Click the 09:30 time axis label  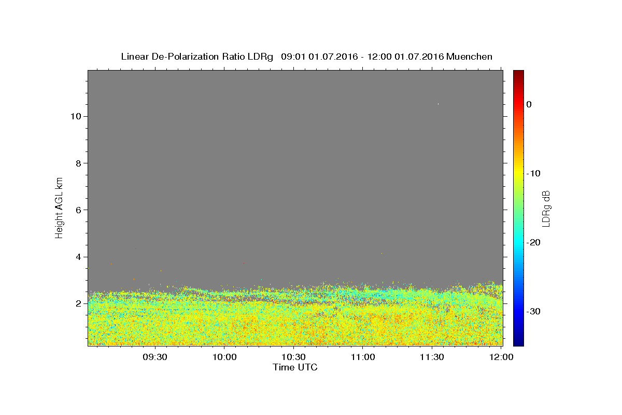tap(155, 357)
